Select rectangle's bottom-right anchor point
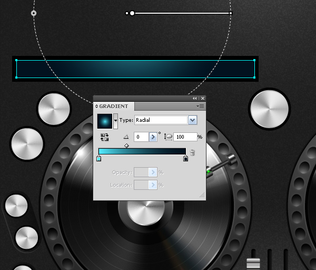 click(x=254, y=78)
